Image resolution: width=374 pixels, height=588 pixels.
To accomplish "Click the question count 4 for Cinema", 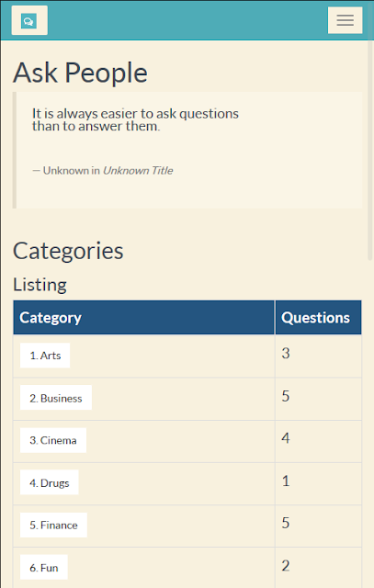I will 286,438.
